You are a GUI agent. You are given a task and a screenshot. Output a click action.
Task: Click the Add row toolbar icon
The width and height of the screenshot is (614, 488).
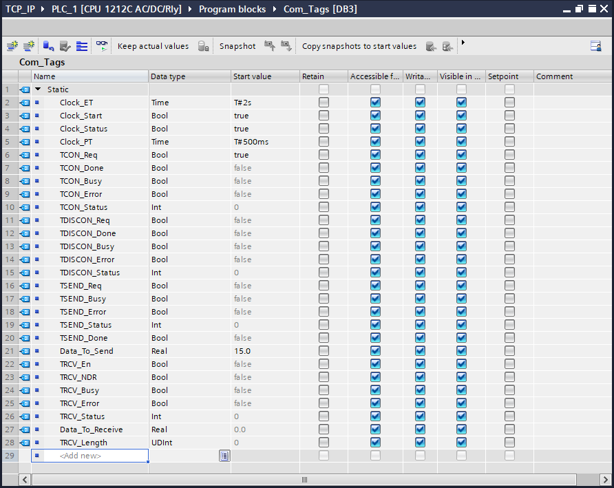(29, 46)
